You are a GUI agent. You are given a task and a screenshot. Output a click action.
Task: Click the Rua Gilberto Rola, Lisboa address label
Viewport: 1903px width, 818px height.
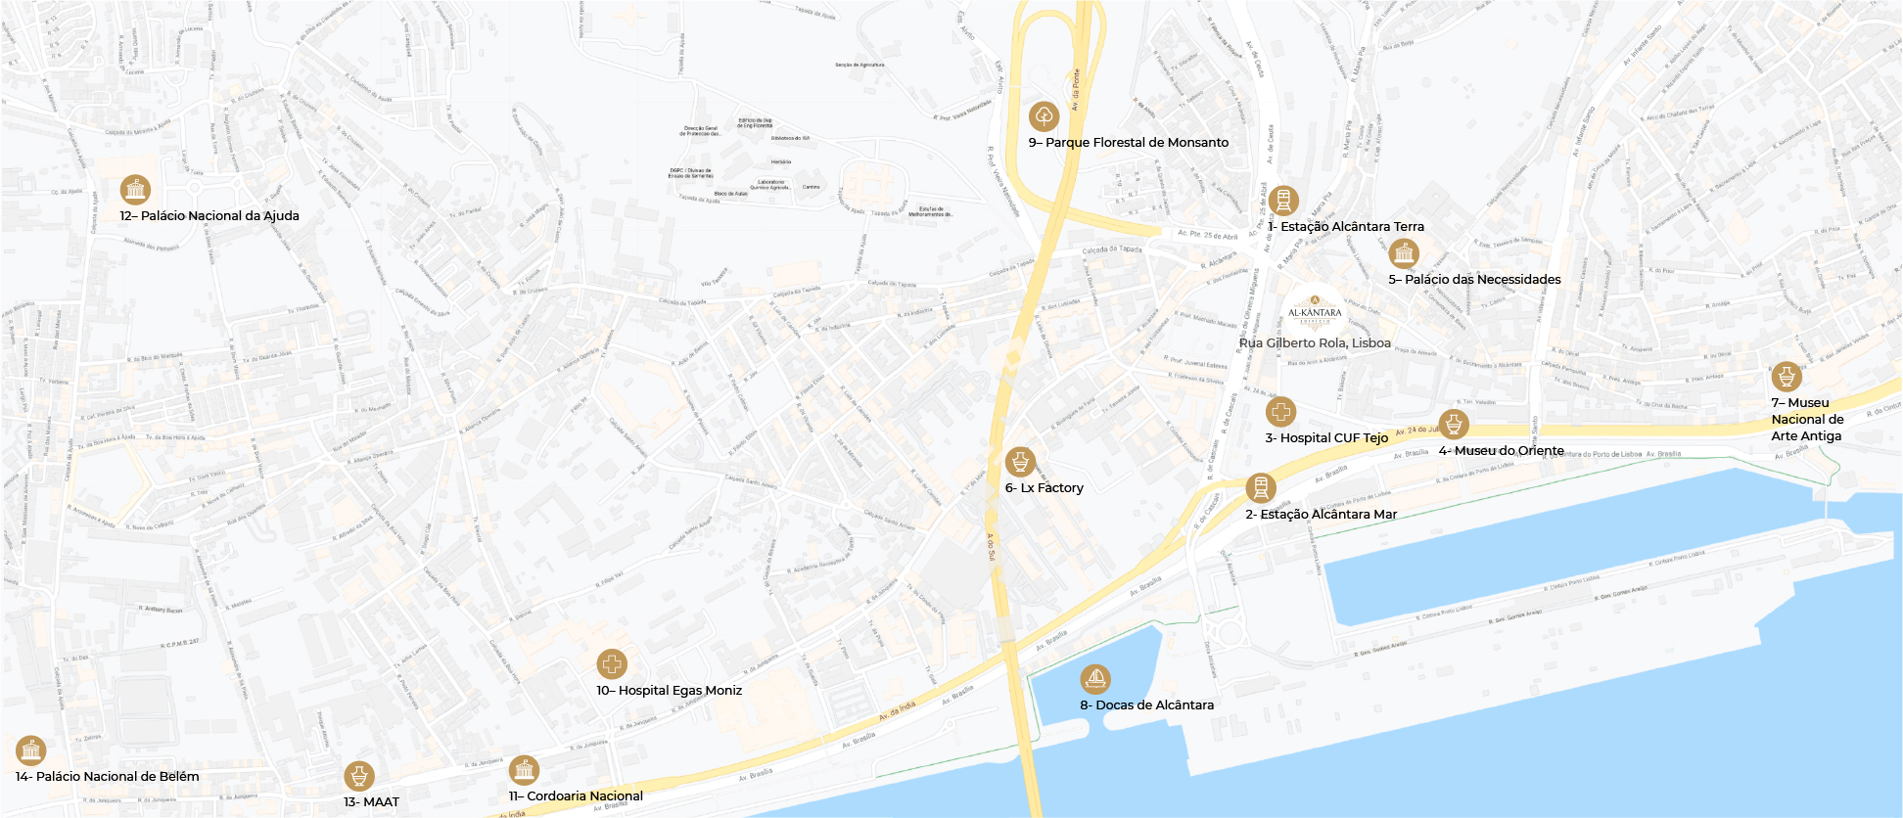[x=1315, y=343]
